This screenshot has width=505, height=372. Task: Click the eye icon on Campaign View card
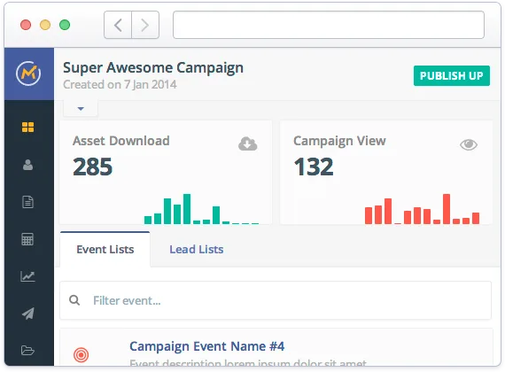coord(469,144)
